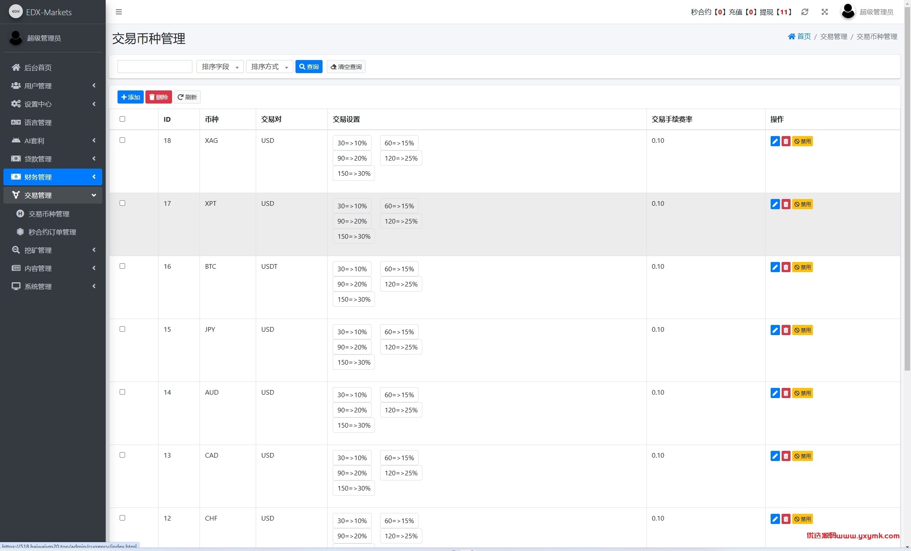The width and height of the screenshot is (911, 551).
Task: Open 后台首页 in the sidebar
Action: [x=53, y=68]
